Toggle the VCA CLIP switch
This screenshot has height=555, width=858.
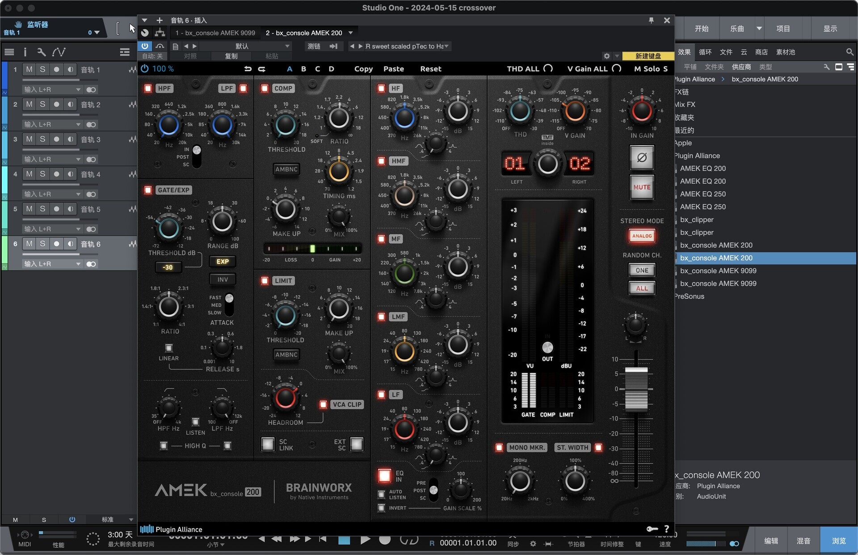[323, 404]
